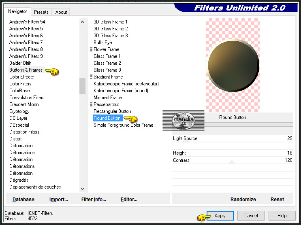
Task: Open the Database button
Action: pyautogui.click(x=23, y=200)
